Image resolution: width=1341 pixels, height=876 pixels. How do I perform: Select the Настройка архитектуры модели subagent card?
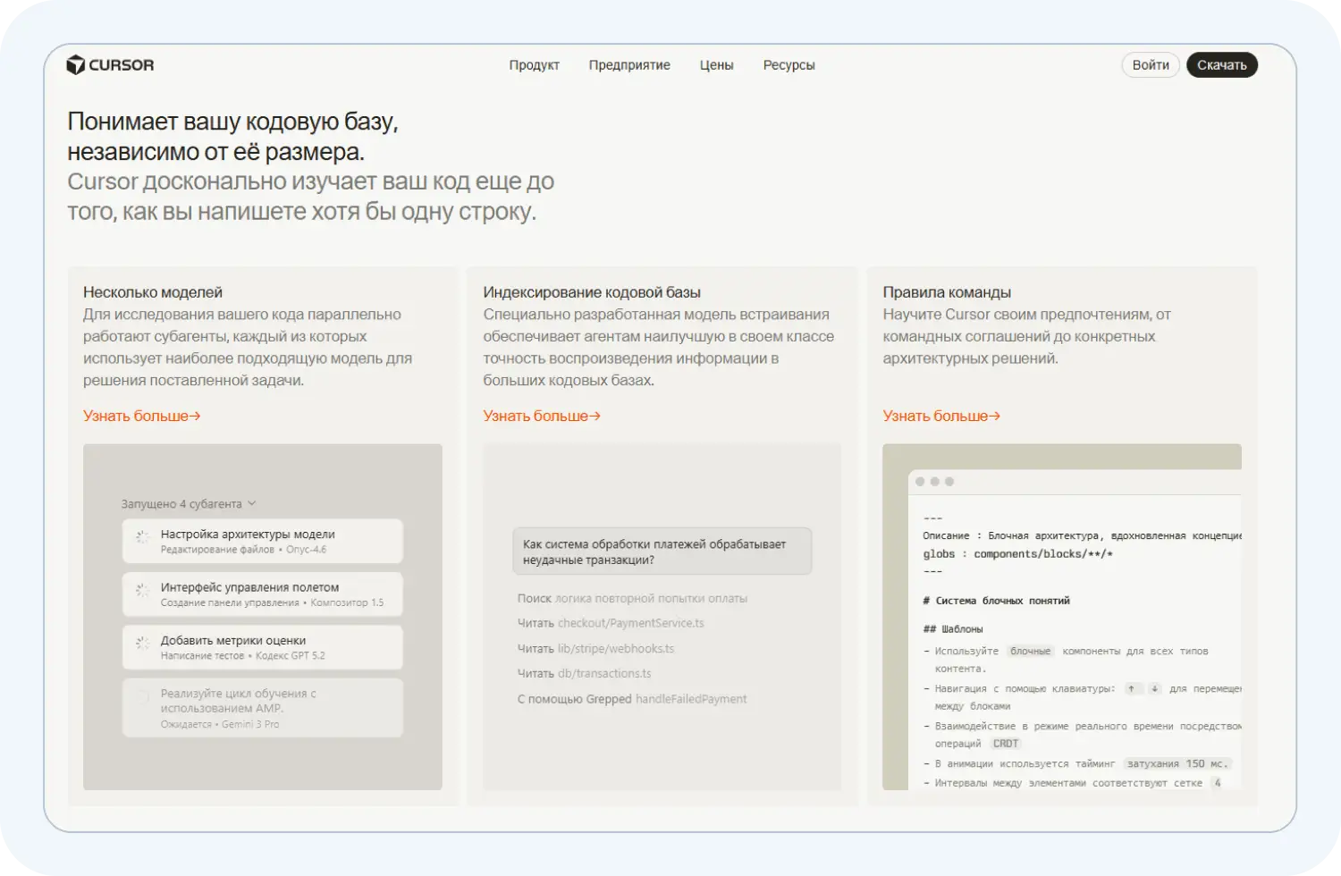(x=263, y=541)
